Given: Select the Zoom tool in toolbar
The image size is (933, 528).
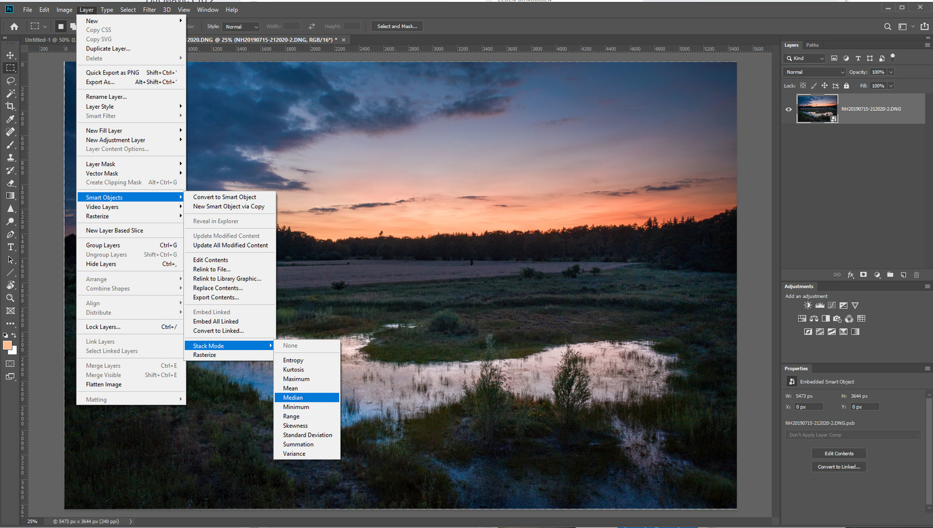Looking at the screenshot, I should [11, 298].
